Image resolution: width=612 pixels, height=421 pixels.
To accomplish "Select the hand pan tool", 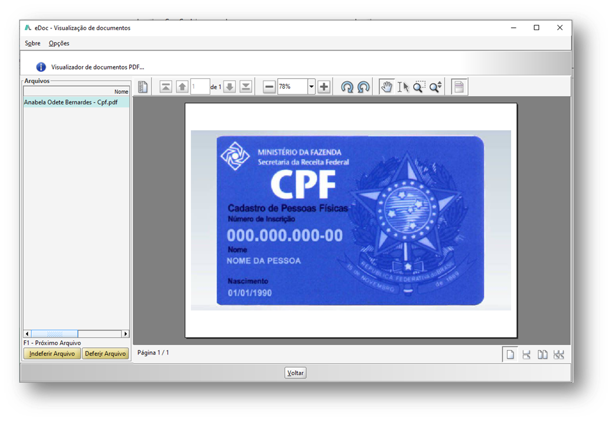I will [387, 87].
